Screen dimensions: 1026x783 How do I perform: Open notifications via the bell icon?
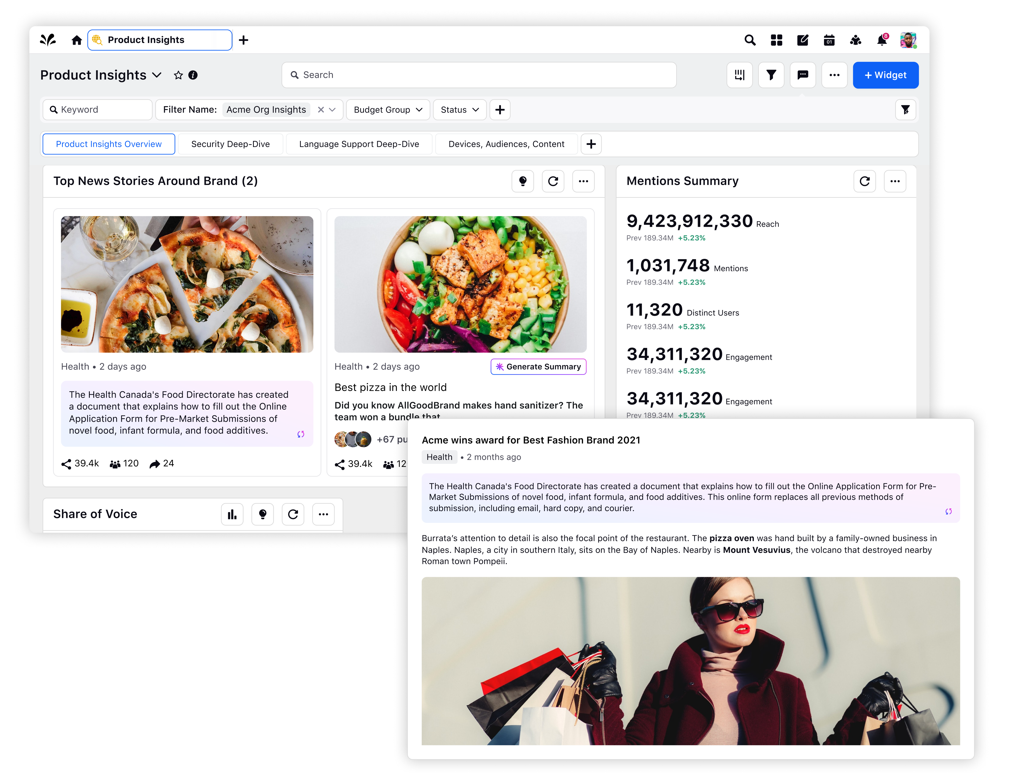881,41
